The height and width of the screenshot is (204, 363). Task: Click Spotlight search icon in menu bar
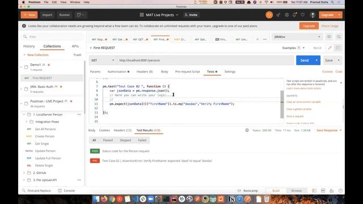pos(332,2)
